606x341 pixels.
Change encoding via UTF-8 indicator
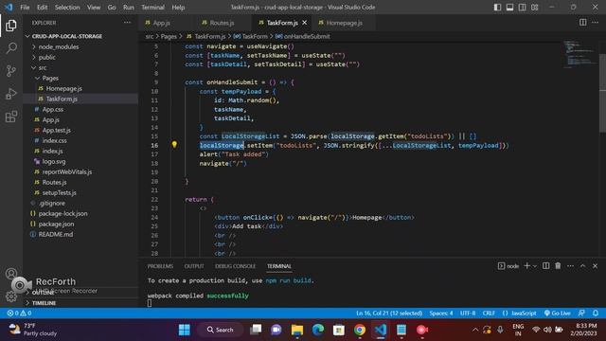tap(468, 314)
